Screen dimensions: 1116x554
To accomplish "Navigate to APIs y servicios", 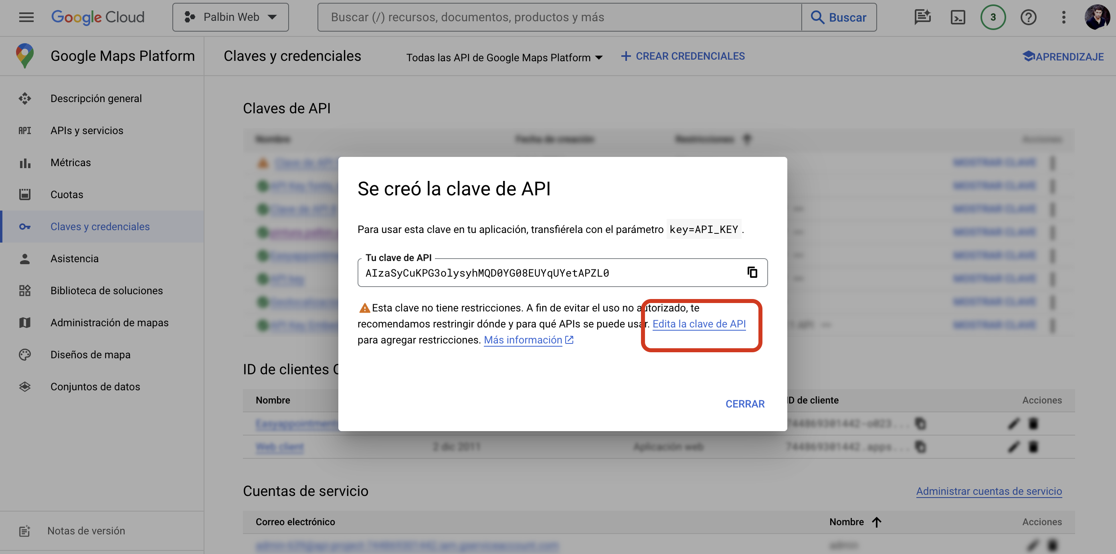I will coord(86,130).
